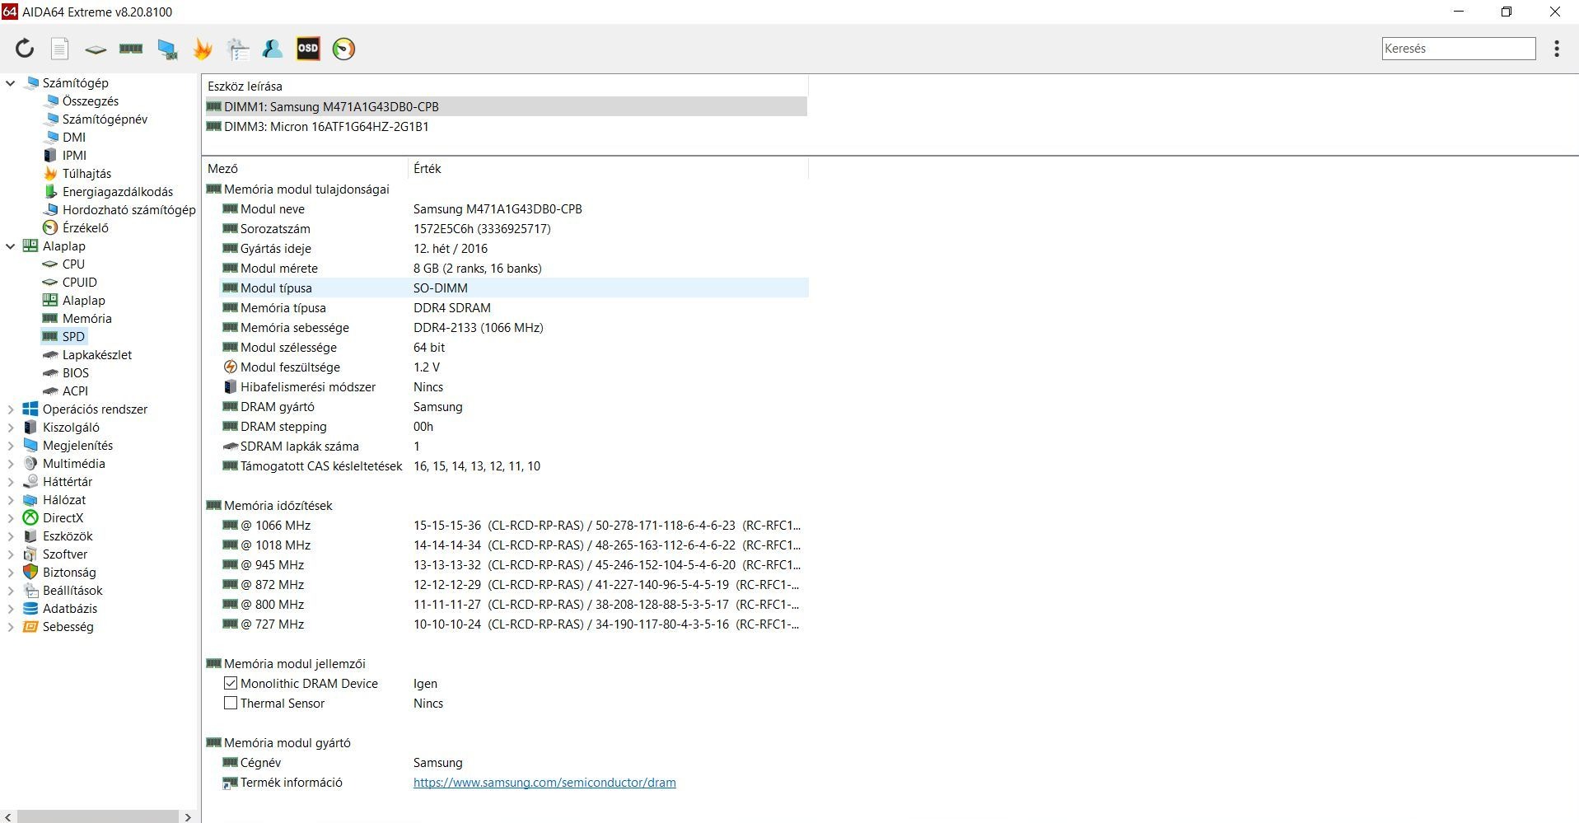Launch the system stability test flame icon
Image resolution: width=1579 pixels, height=823 pixels.
coord(203,49)
